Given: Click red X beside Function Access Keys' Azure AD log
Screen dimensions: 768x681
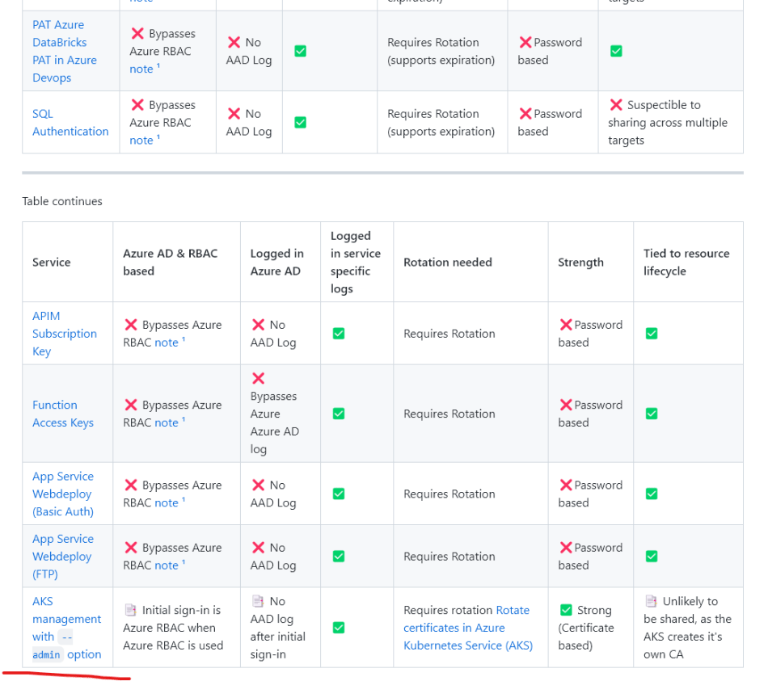Looking at the screenshot, I should [x=259, y=378].
